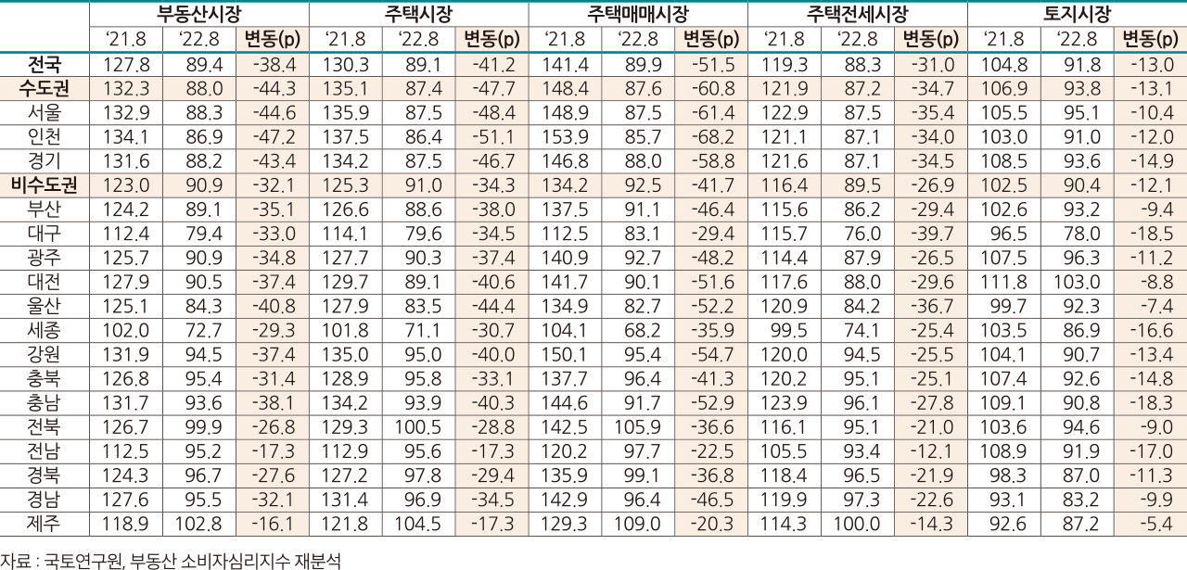Click the '22.8 subheader under 부동산시장
Image resolution: width=1187 pixels, height=570 pixels.
tap(198, 39)
